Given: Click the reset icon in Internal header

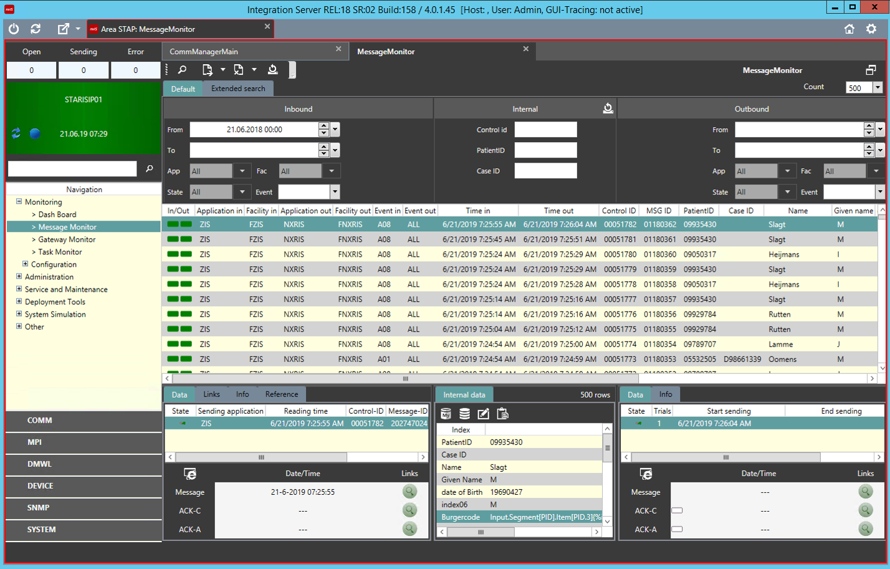Looking at the screenshot, I should [x=608, y=108].
